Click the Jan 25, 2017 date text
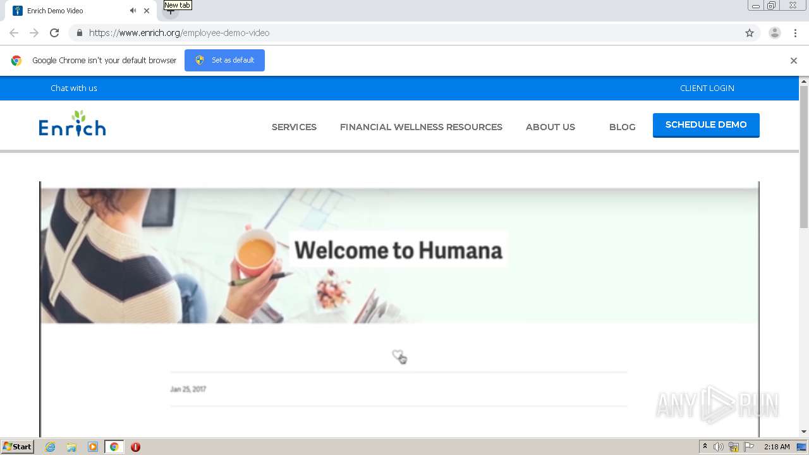809x455 pixels. [x=188, y=389]
